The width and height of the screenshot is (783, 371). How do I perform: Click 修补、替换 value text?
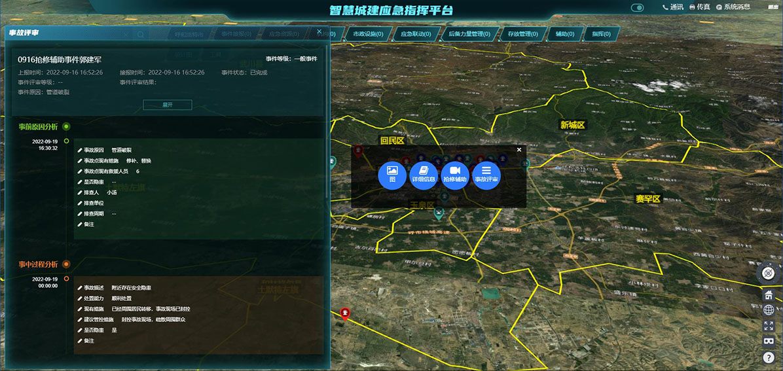(139, 161)
